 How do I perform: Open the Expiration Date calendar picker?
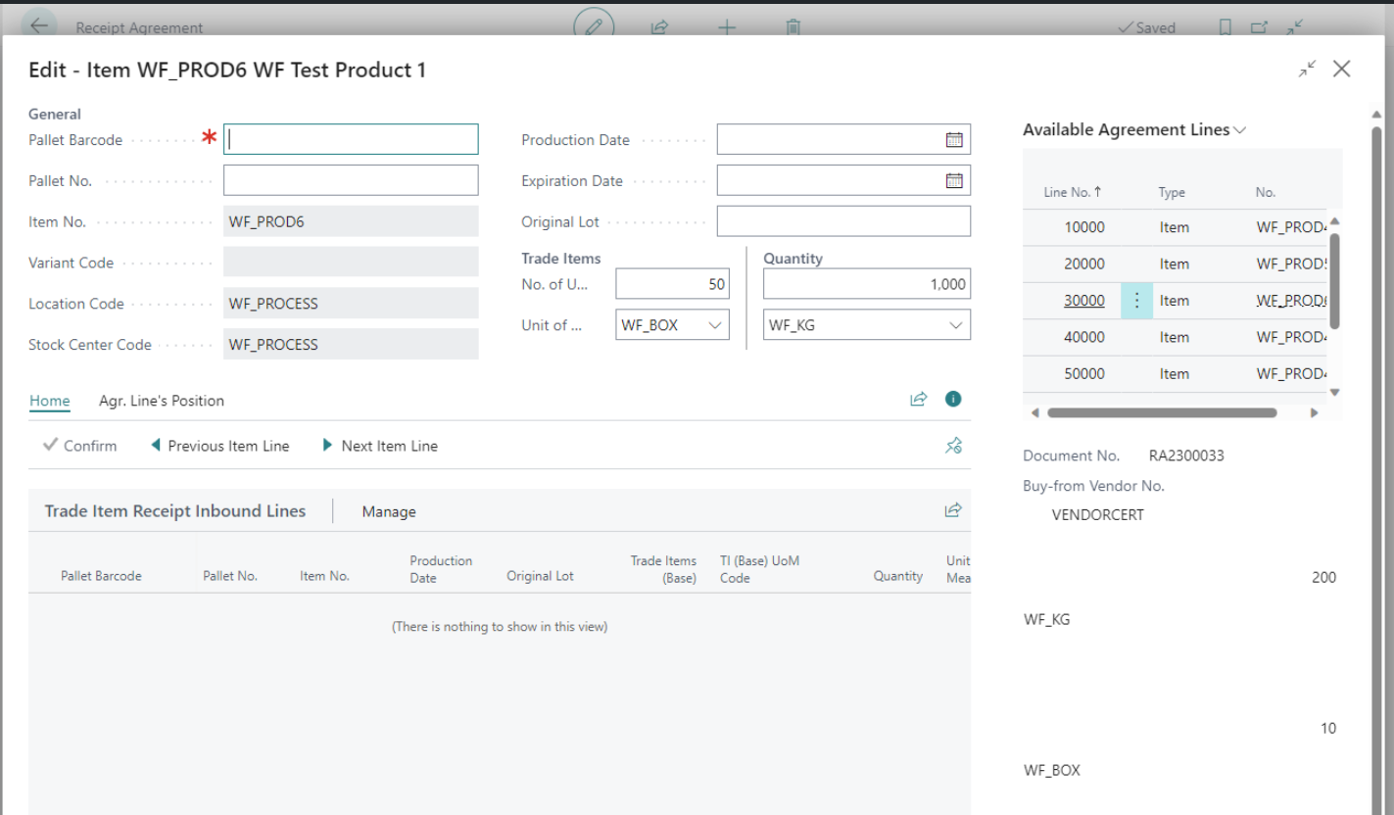(953, 181)
